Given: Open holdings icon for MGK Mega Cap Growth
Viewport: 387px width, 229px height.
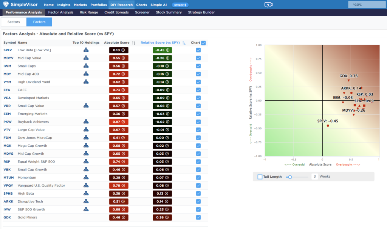Looking at the screenshot, I should [86, 146].
